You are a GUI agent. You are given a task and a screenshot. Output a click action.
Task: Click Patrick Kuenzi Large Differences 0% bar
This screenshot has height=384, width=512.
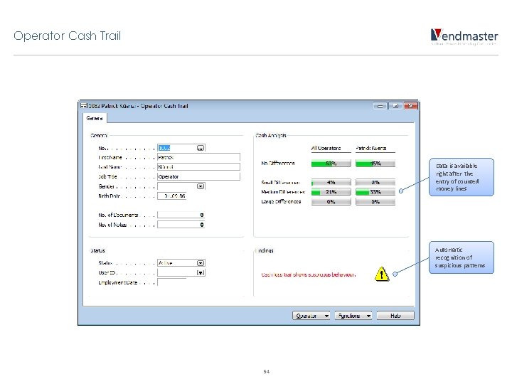[375, 201]
